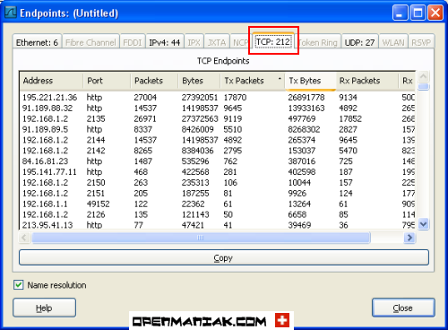Click the port cell 49152
This screenshot has width=448, height=330.
(x=98, y=204)
